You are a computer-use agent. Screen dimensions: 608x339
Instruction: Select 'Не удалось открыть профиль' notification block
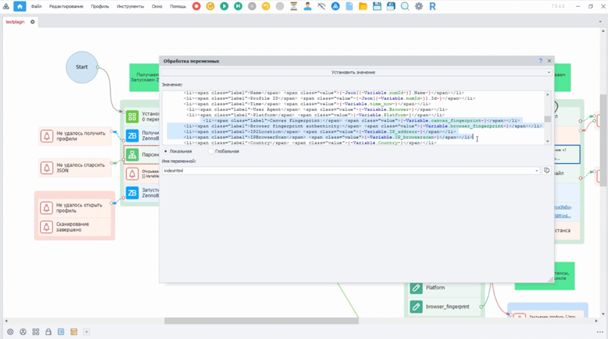pyautogui.click(x=74, y=208)
